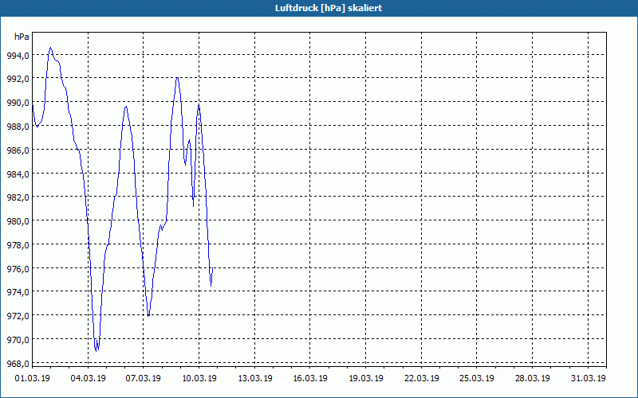The image size is (638, 398).
Task: Click the 31.03.19 date label
Action: pyautogui.click(x=588, y=379)
